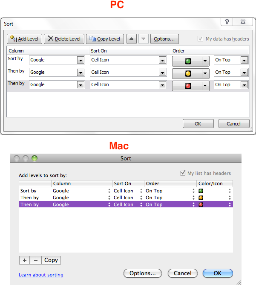Open the Cell Icon stepper in the Mac Sort by row
Viewport: 256px width, 285px height.
141,191
